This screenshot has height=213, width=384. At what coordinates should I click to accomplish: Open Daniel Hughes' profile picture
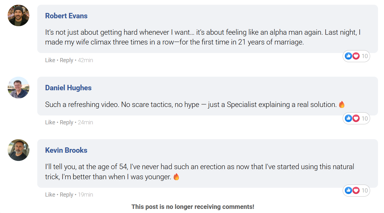(19, 87)
